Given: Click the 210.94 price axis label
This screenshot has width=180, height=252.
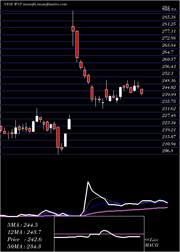Looking at the screenshot, I should point(169,144).
